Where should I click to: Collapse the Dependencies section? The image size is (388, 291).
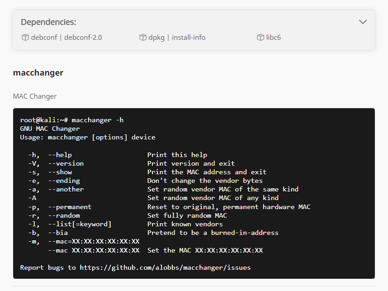[x=363, y=21]
